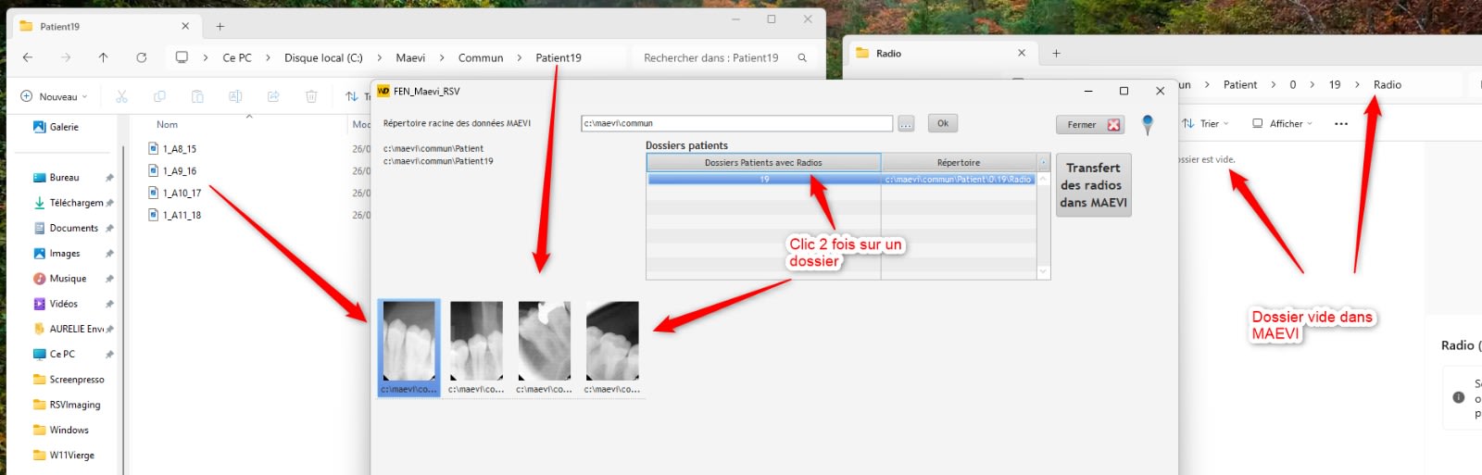Click the blue pin icon beside Fermer
The image size is (1482, 475).
point(1148,124)
